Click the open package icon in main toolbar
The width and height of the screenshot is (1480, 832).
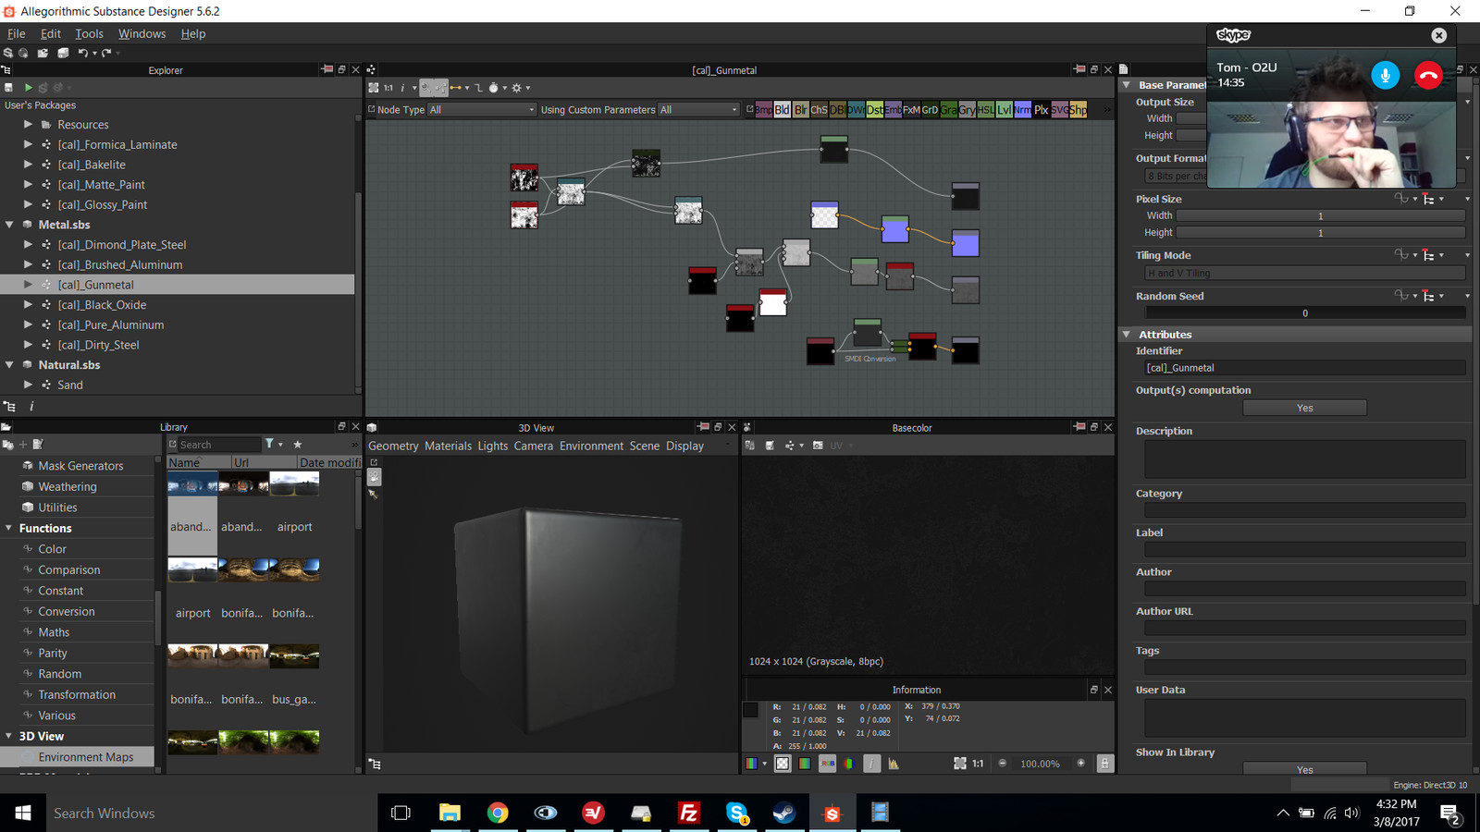click(x=43, y=53)
